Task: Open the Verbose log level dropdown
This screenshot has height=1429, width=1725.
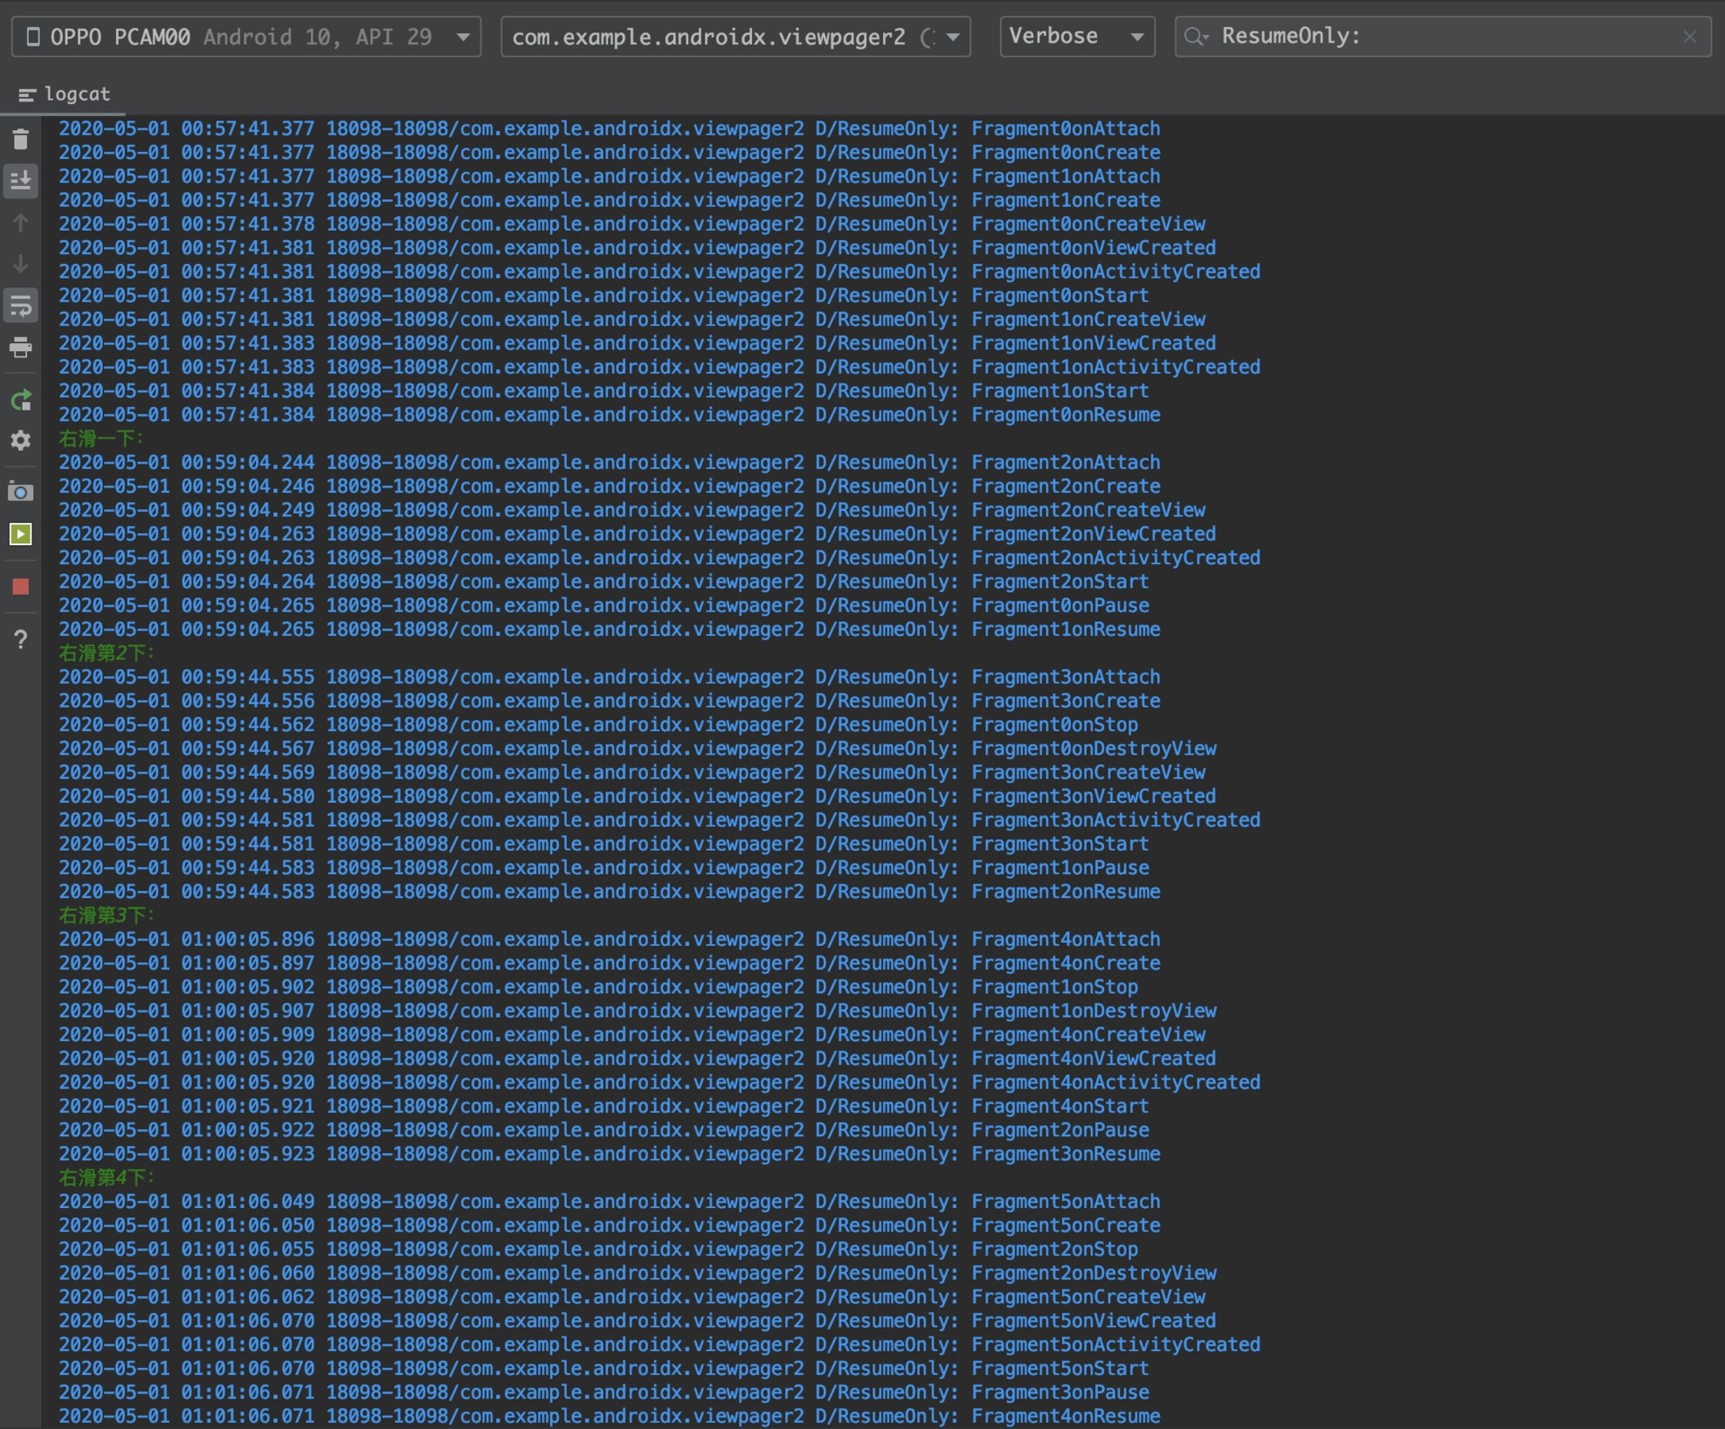Action: (x=1076, y=37)
